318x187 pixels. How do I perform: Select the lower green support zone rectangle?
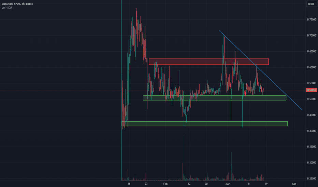(x=204, y=123)
